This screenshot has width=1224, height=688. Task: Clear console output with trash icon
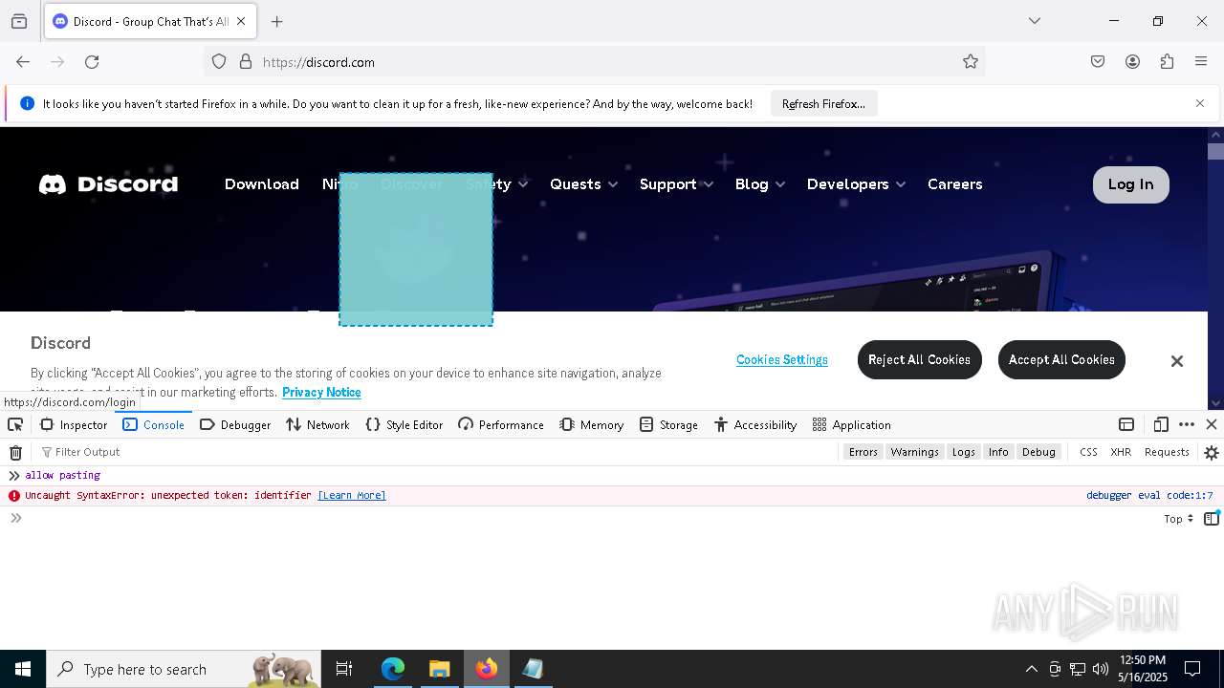click(x=15, y=453)
